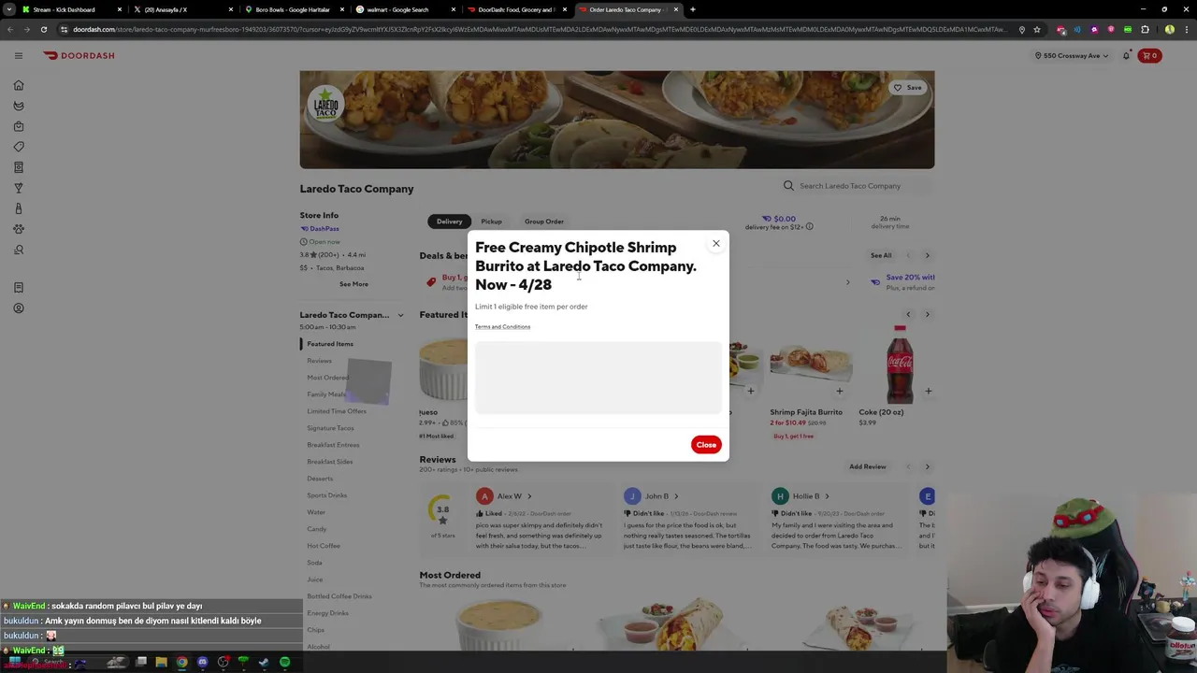Select the Delivery option
The image size is (1197, 673).
449,222
